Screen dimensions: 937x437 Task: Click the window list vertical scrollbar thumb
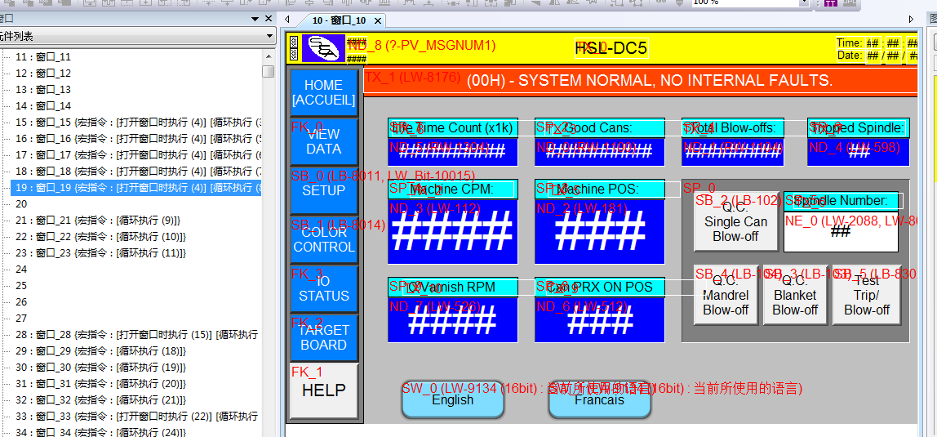(268, 72)
